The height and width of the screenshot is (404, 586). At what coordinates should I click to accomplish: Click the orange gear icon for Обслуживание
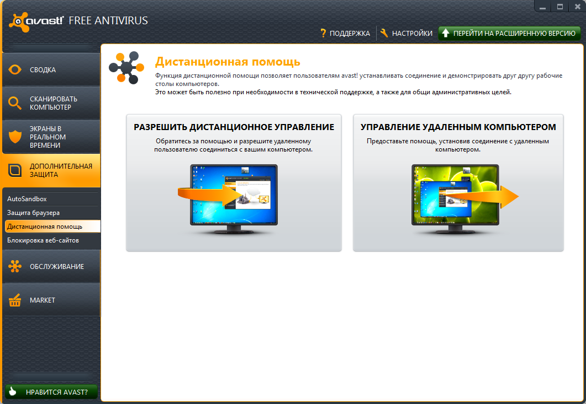point(15,266)
